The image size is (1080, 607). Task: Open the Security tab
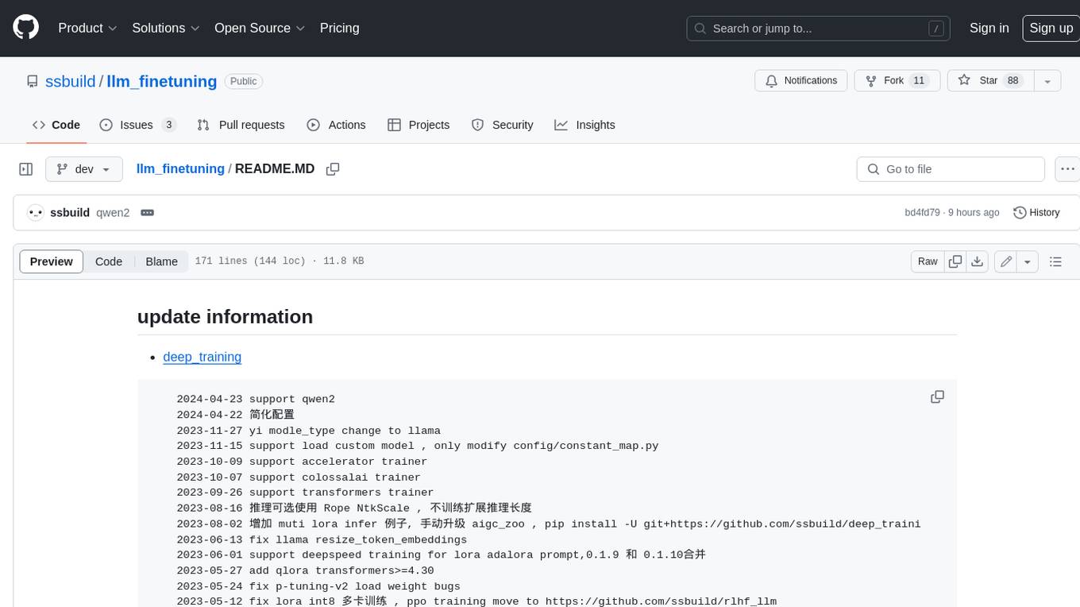pos(502,125)
